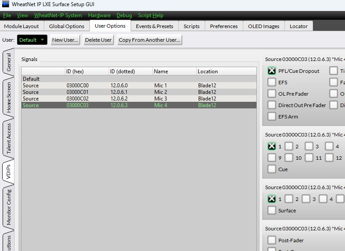
Task: Enable the Surface checkbox
Action: click(x=272, y=211)
